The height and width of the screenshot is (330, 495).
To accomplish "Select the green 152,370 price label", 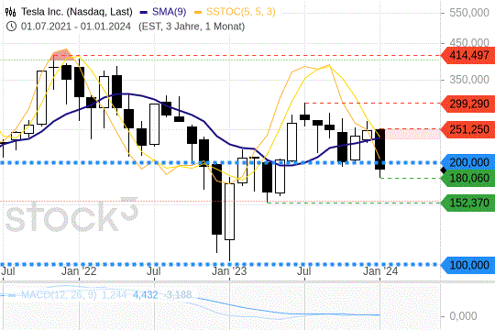I will tap(468, 203).
